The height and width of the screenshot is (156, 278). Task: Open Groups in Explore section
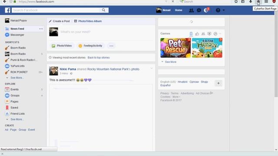coord(15,95)
